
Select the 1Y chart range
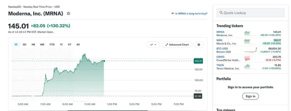61,44
